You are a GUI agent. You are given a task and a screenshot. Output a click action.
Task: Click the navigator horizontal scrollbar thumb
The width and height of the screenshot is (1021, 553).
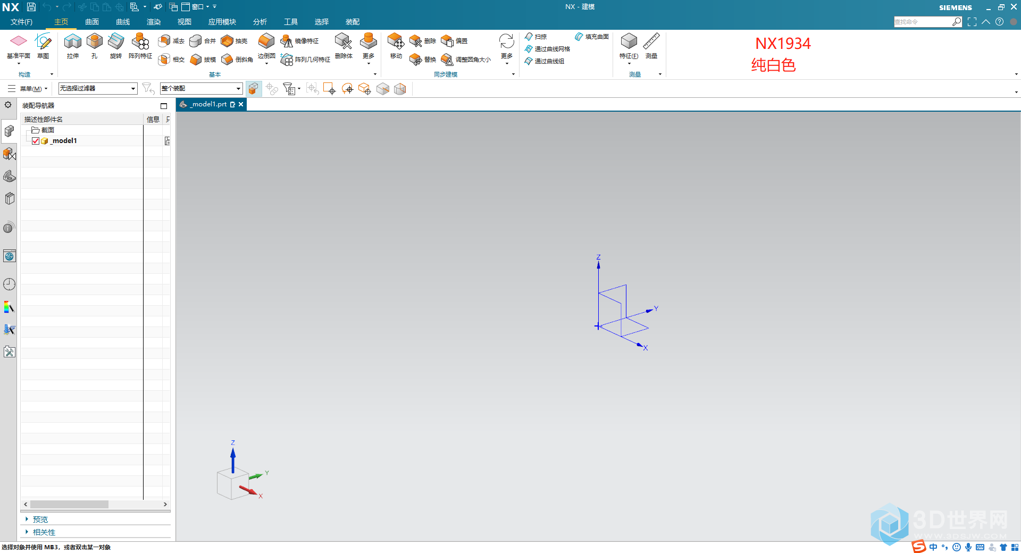[x=69, y=504]
